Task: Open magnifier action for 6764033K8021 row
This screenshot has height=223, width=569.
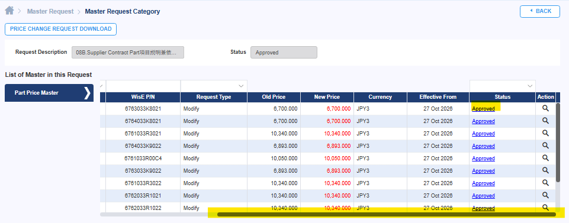Action: [545, 121]
